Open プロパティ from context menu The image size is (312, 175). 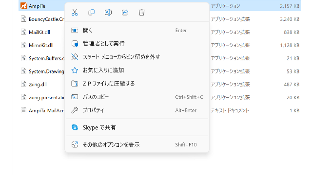[x=137, y=110]
